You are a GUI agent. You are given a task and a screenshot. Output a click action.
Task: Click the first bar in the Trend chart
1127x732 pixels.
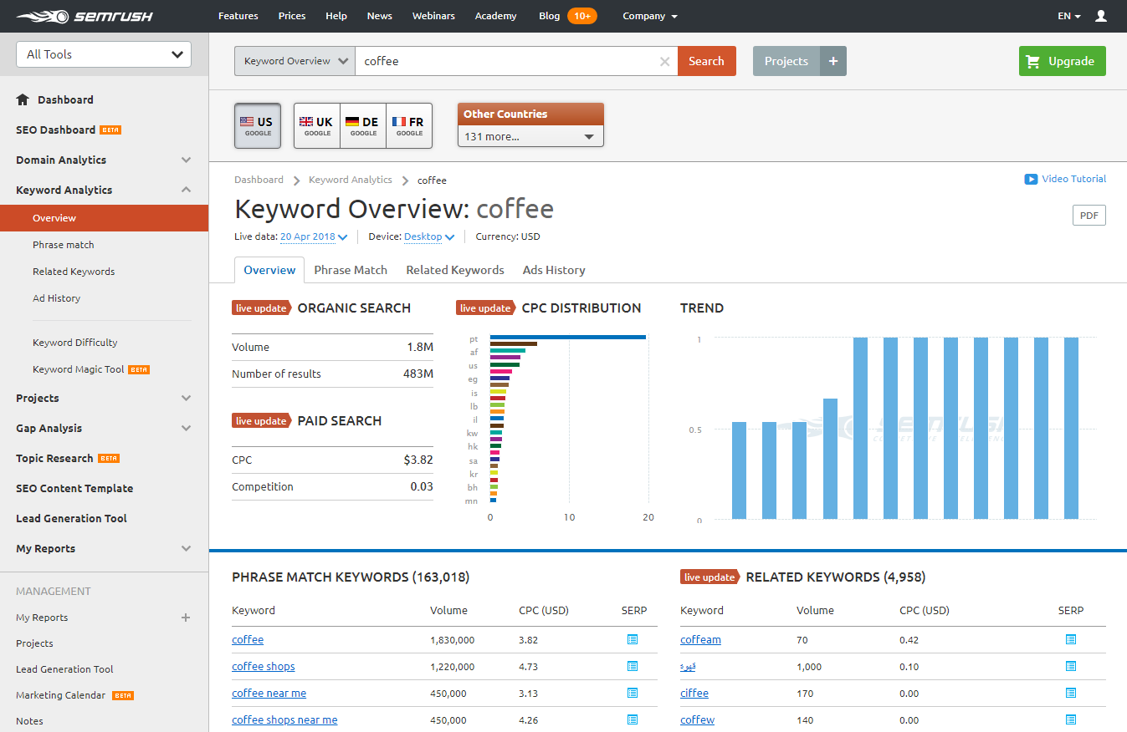[x=739, y=470]
